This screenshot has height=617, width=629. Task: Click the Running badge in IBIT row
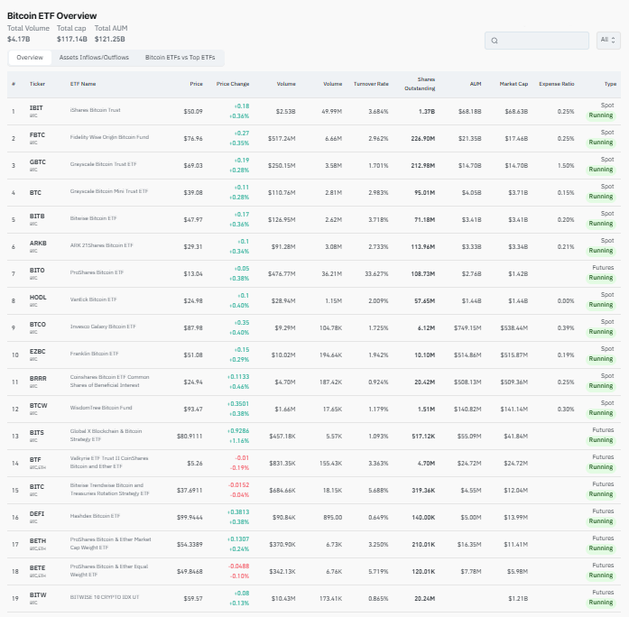pyautogui.click(x=600, y=115)
